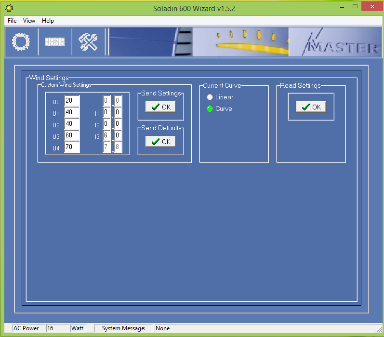Click into the U2 voltage field
This screenshot has width=384, height=337.
(72, 124)
